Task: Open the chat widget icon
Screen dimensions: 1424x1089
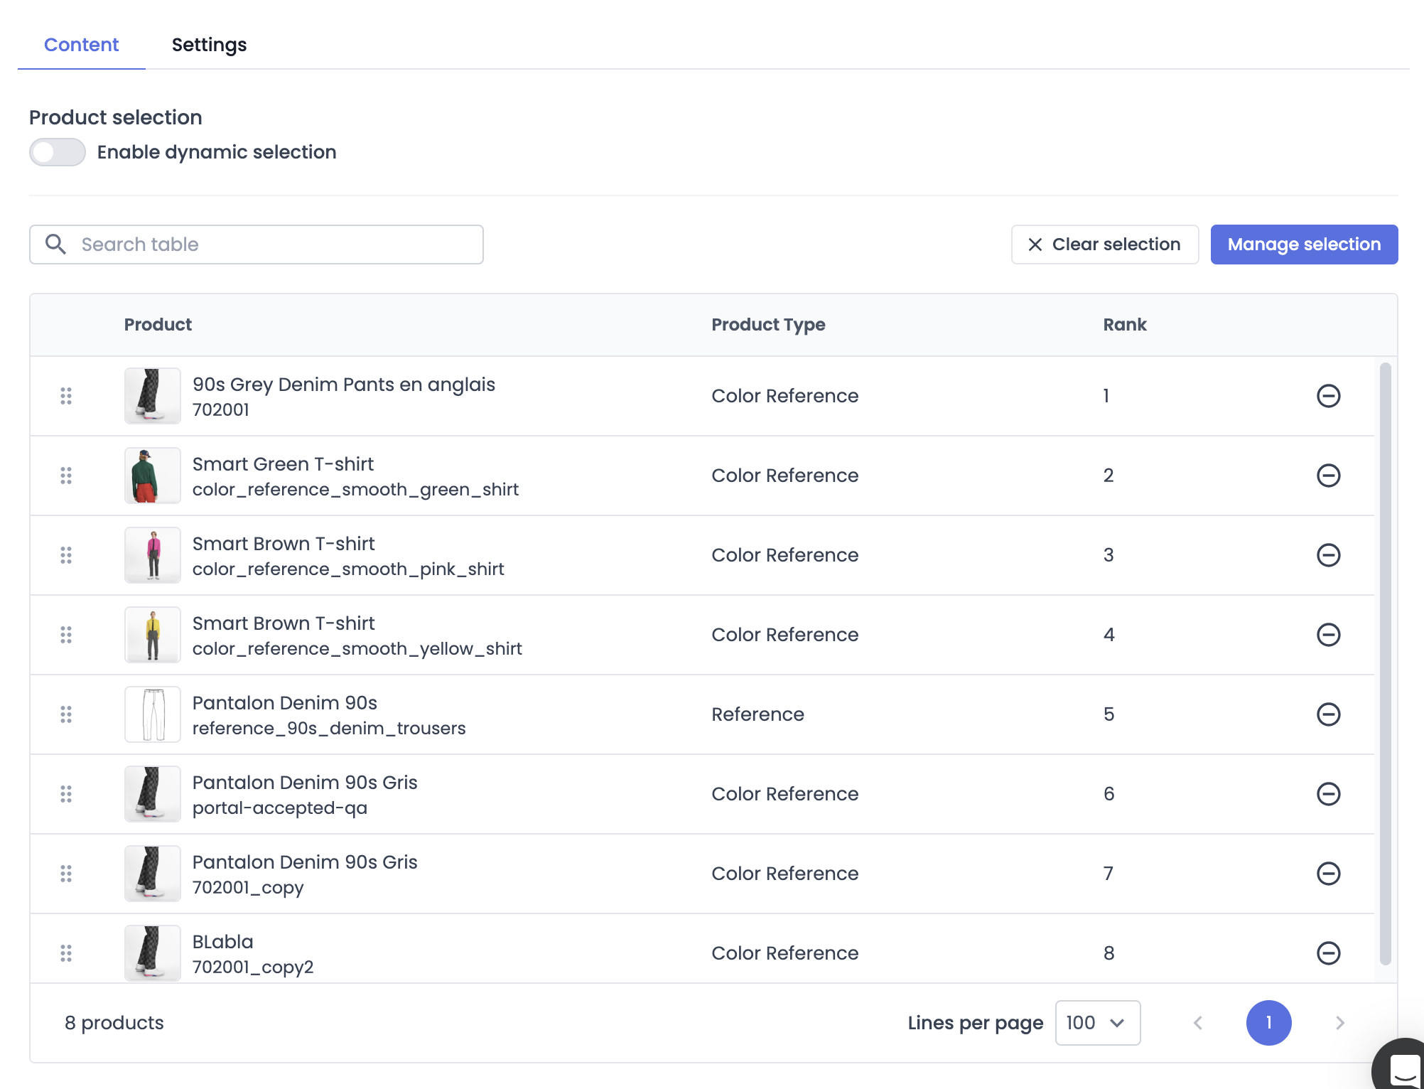Action: pyautogui.click(x=1403, y=1068)
